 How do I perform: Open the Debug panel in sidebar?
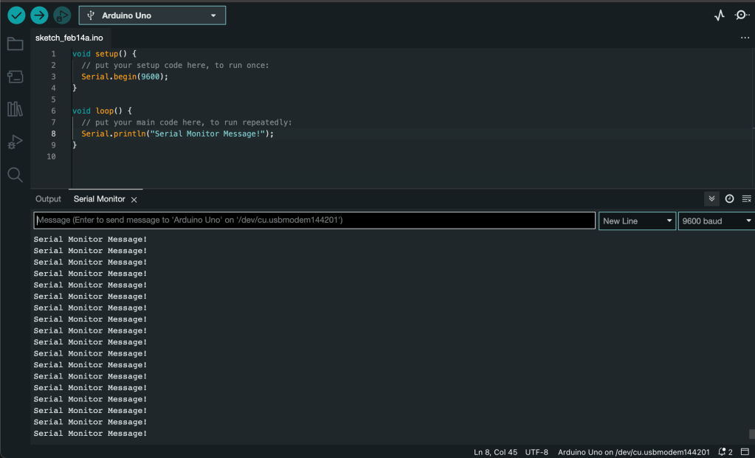[x=15, y=142]
